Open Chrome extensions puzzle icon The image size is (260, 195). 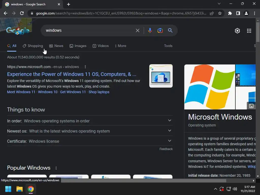pos(230,13)
